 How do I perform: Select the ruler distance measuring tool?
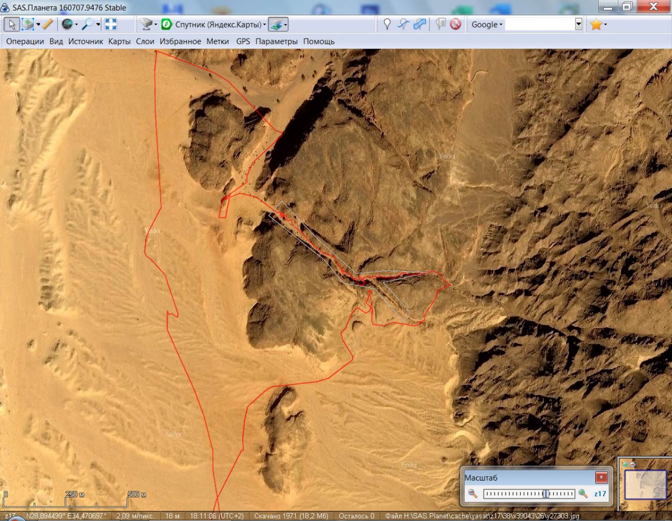pos(48,24)
